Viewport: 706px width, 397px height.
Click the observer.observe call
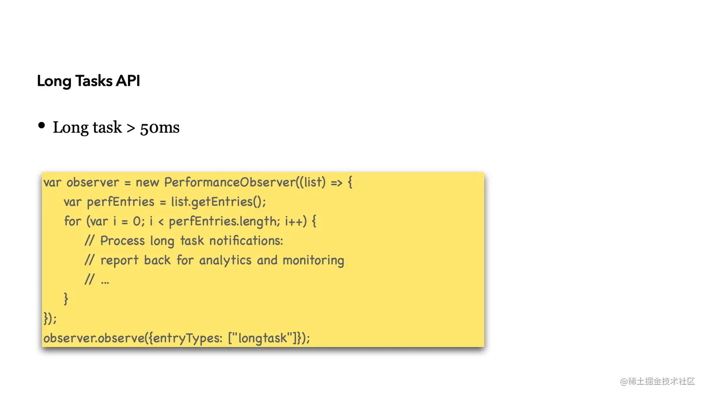click(176, 338)
